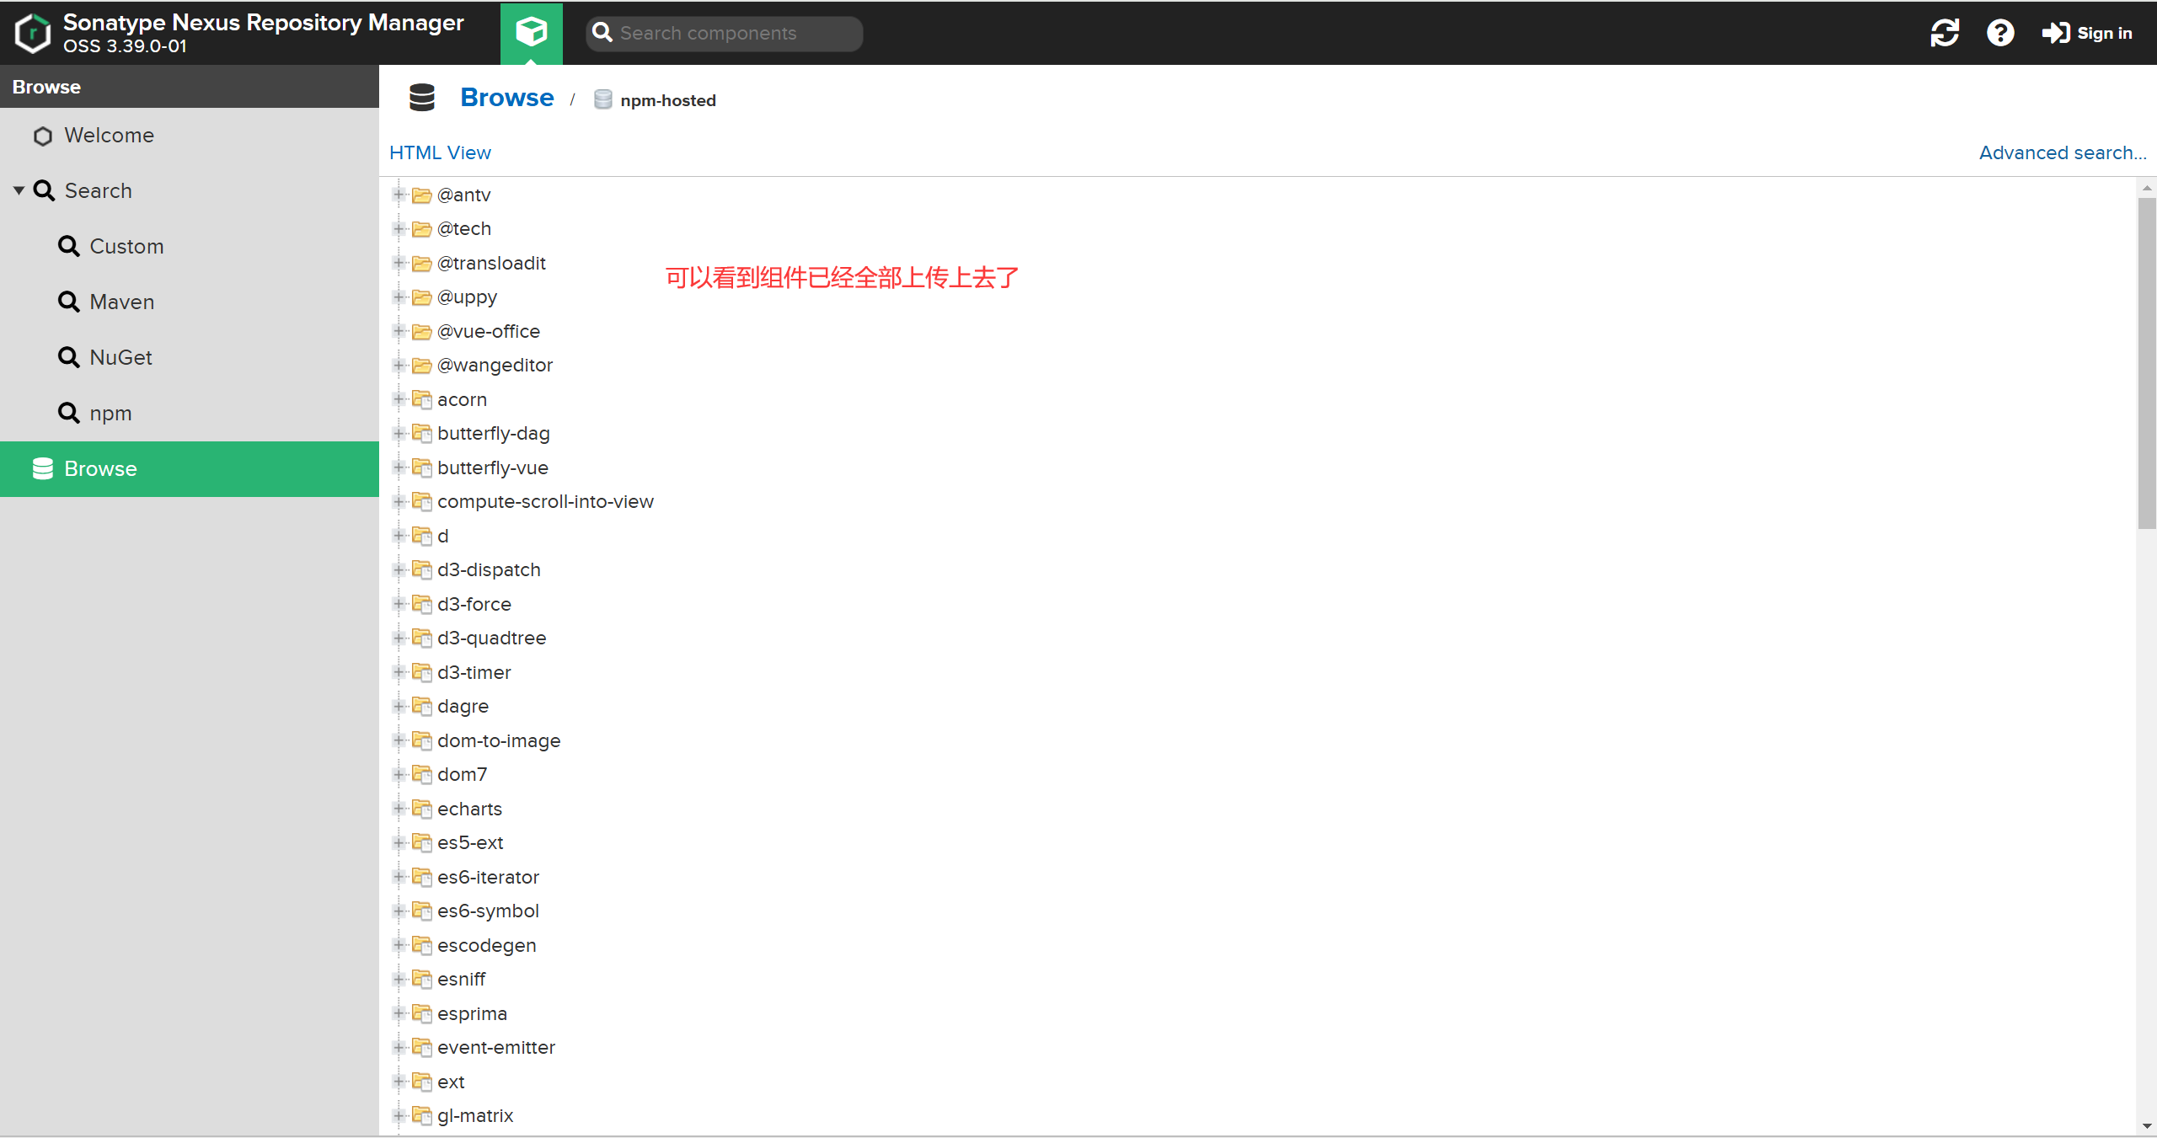Image resolution: width=2157 pixels, height=1138 pixels.
Task: Click the refresh icon in top bar
Action: [1944, 33]
